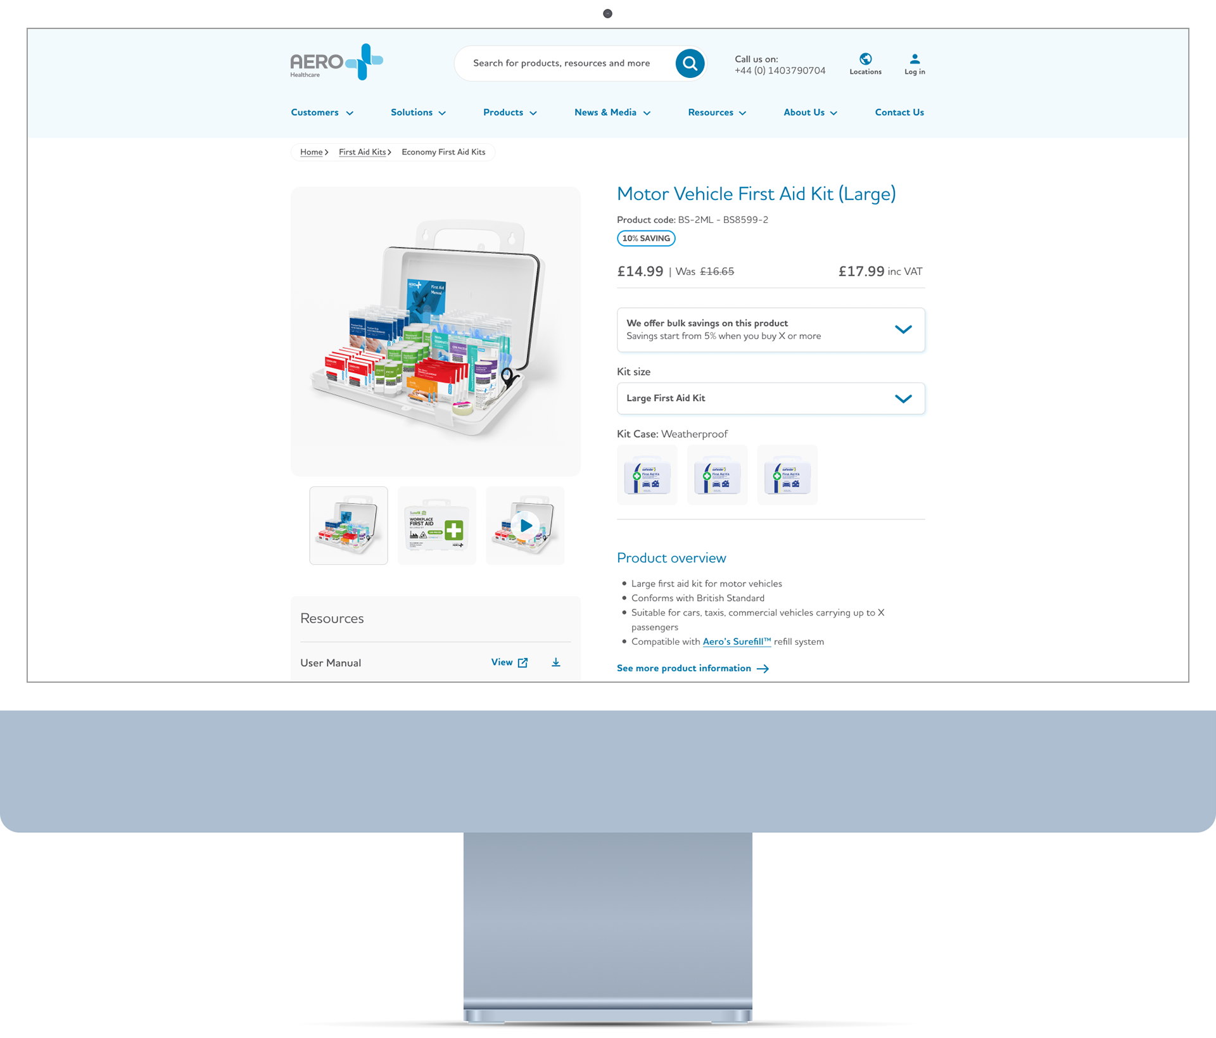Go to Home breadcrumb

tap(311, 152)
